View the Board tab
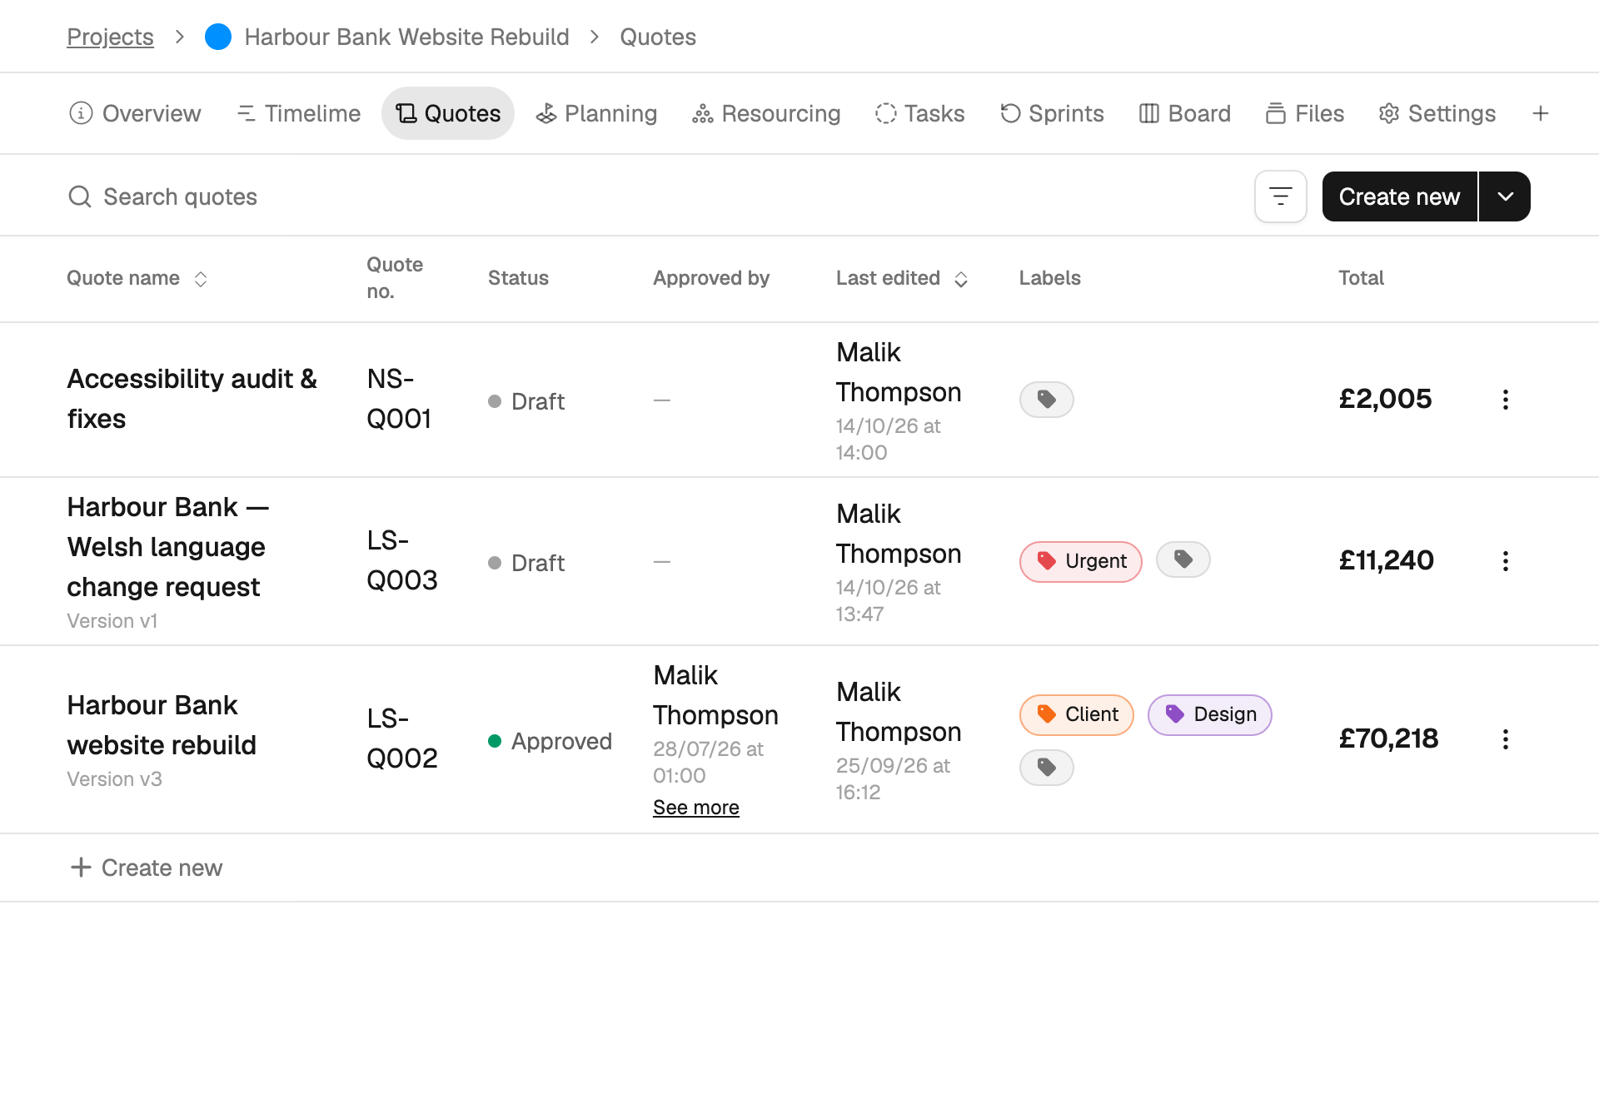 click(x=1184, y=113)
